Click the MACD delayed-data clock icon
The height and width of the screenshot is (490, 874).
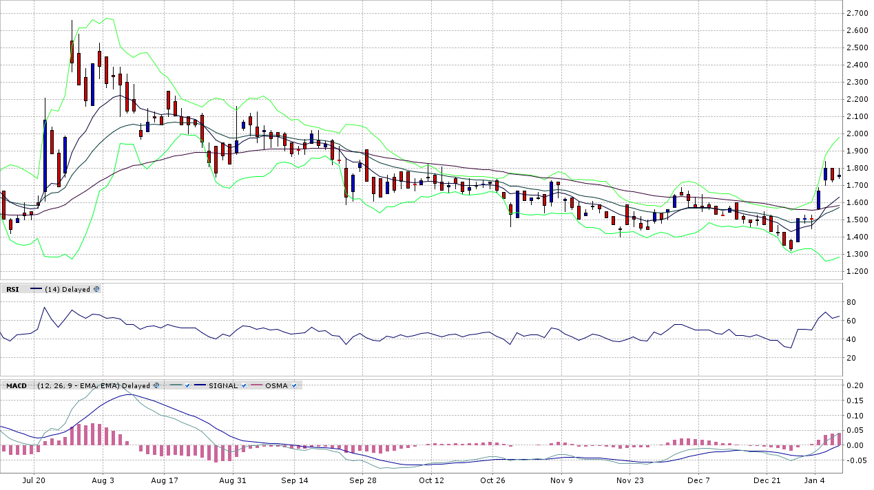[156, 385]
